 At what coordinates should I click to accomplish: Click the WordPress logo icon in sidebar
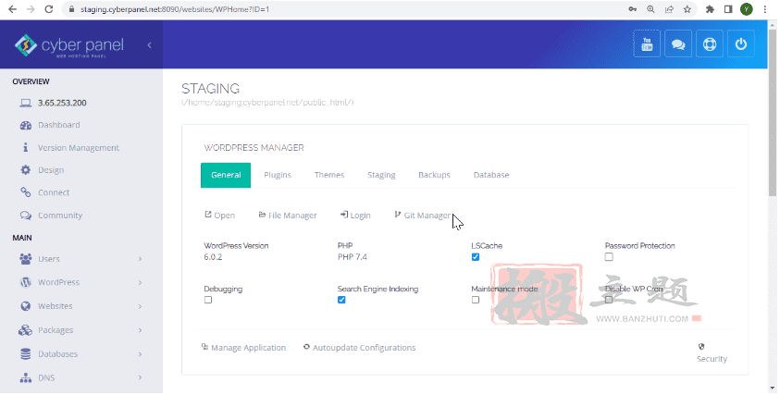[x=25, y=282]
